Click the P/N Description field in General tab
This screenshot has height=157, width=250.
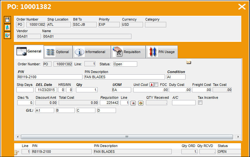pyautogui.click(x=125, y=77)
